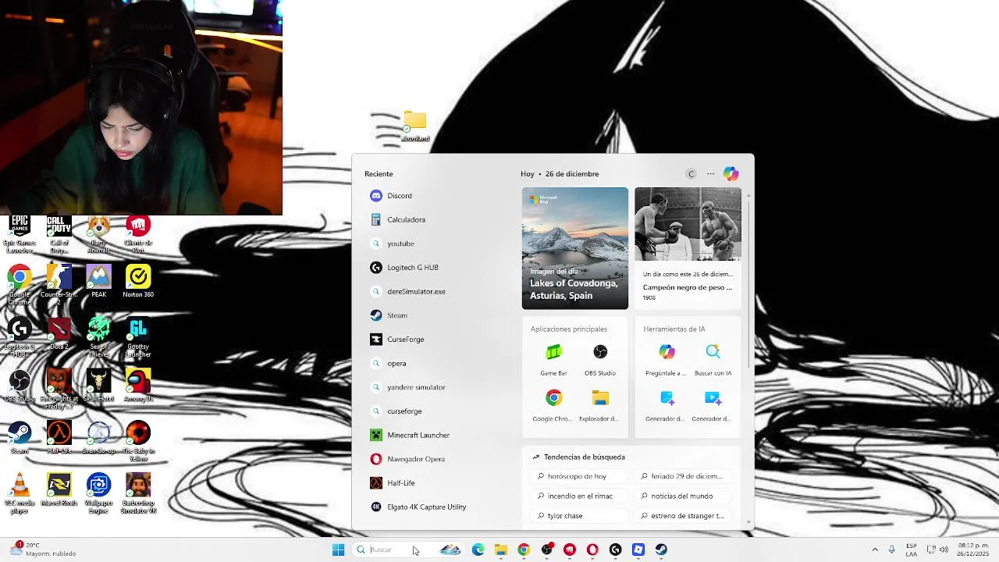Image resolution: width=999 pixels, height=562 pixels.
Task: Click the microphone icon in system tray
Action: [891, 550]
